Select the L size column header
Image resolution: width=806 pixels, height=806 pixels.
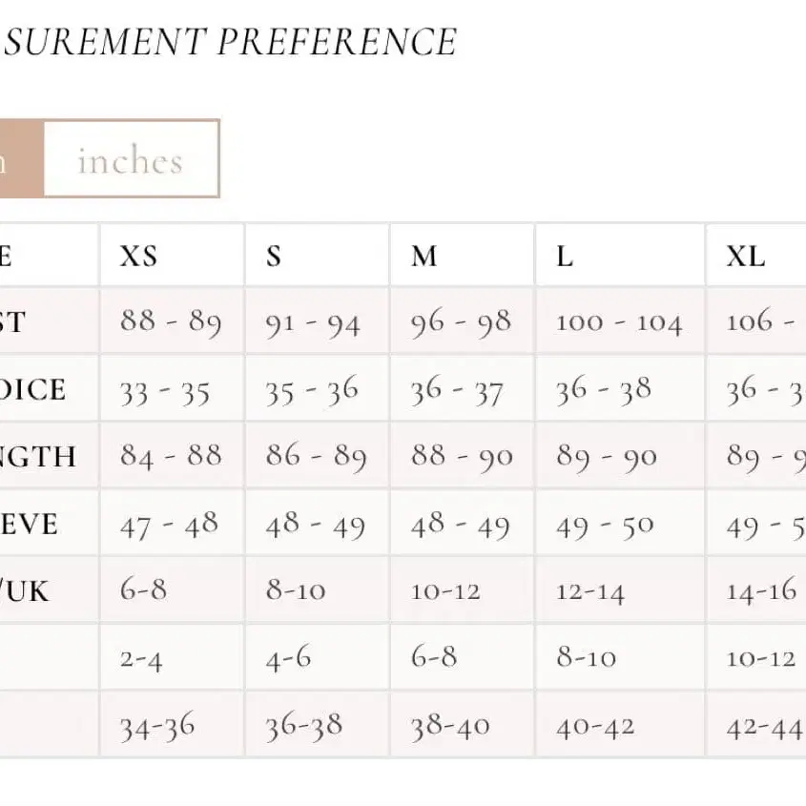(566, 257)
